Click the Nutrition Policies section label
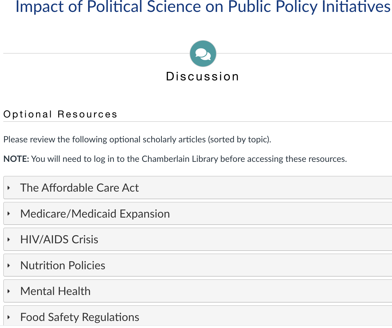Image resolution: width=392 pixels, height=328 pixels. tap(63, 265)
